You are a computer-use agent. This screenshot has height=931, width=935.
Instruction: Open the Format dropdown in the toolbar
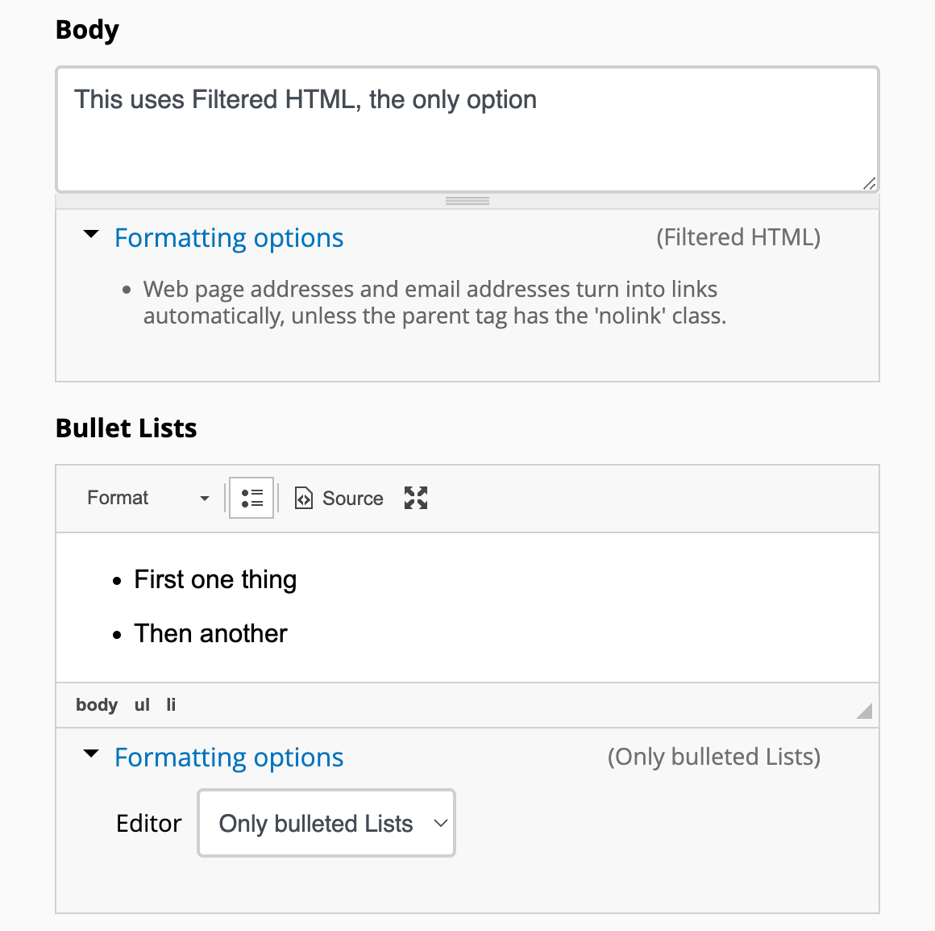click(148, 498)
